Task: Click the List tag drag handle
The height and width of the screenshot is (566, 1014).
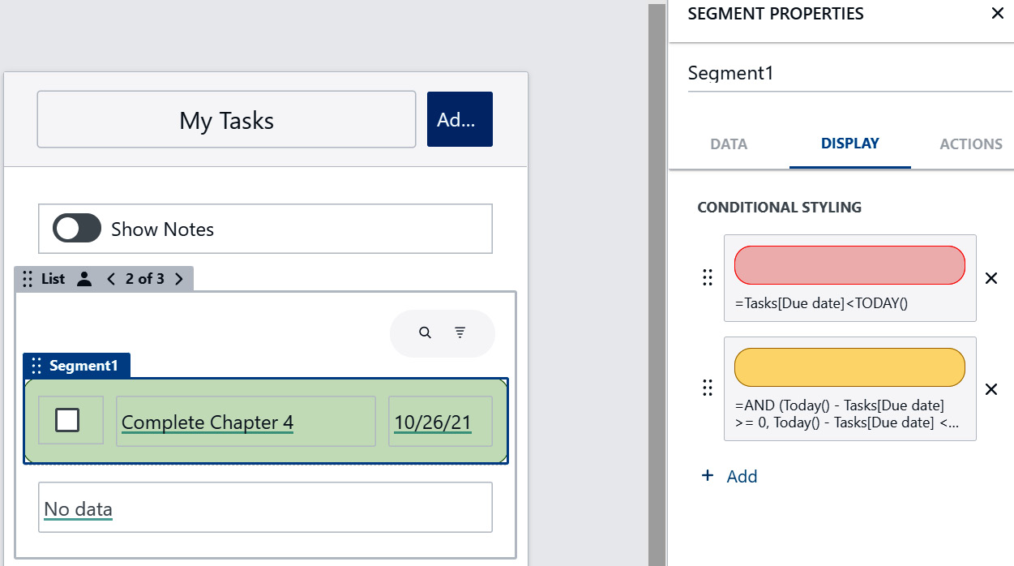Action: (x=28, y=279)
